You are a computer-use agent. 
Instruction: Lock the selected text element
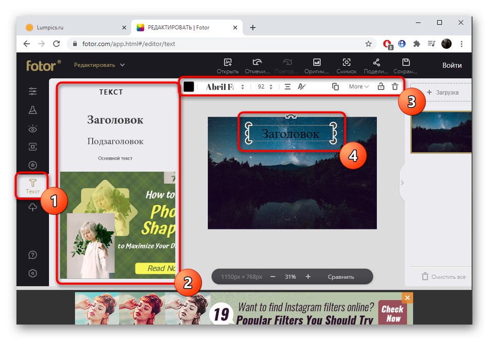[x=381, y=86]
